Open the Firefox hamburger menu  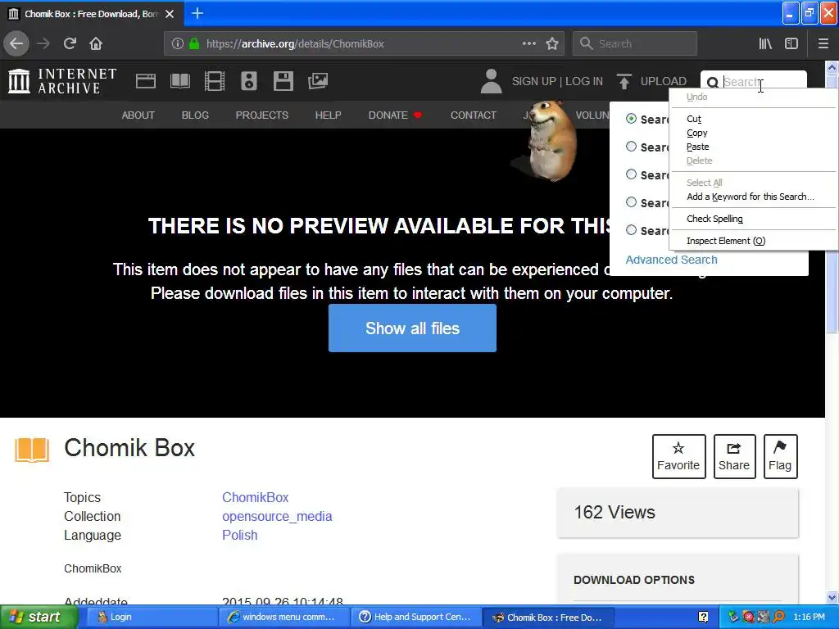tap(823, 44)
